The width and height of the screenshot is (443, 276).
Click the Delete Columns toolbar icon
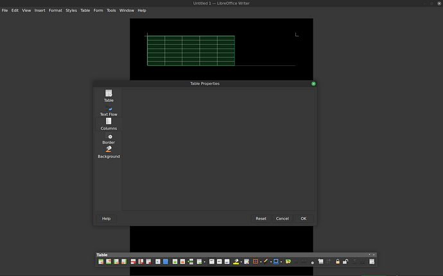pos(141,262)
